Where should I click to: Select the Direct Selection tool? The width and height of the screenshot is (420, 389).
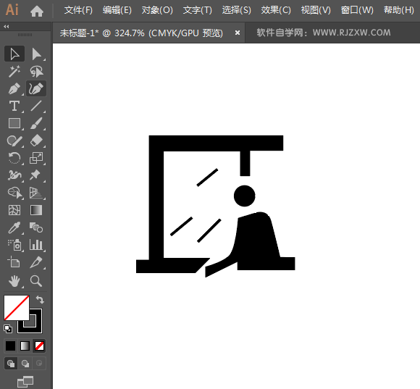[36, 54]
